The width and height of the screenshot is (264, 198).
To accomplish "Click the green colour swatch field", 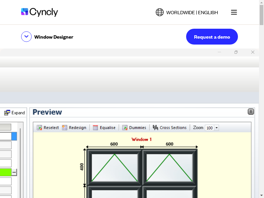I will click(x=6, y=172).
